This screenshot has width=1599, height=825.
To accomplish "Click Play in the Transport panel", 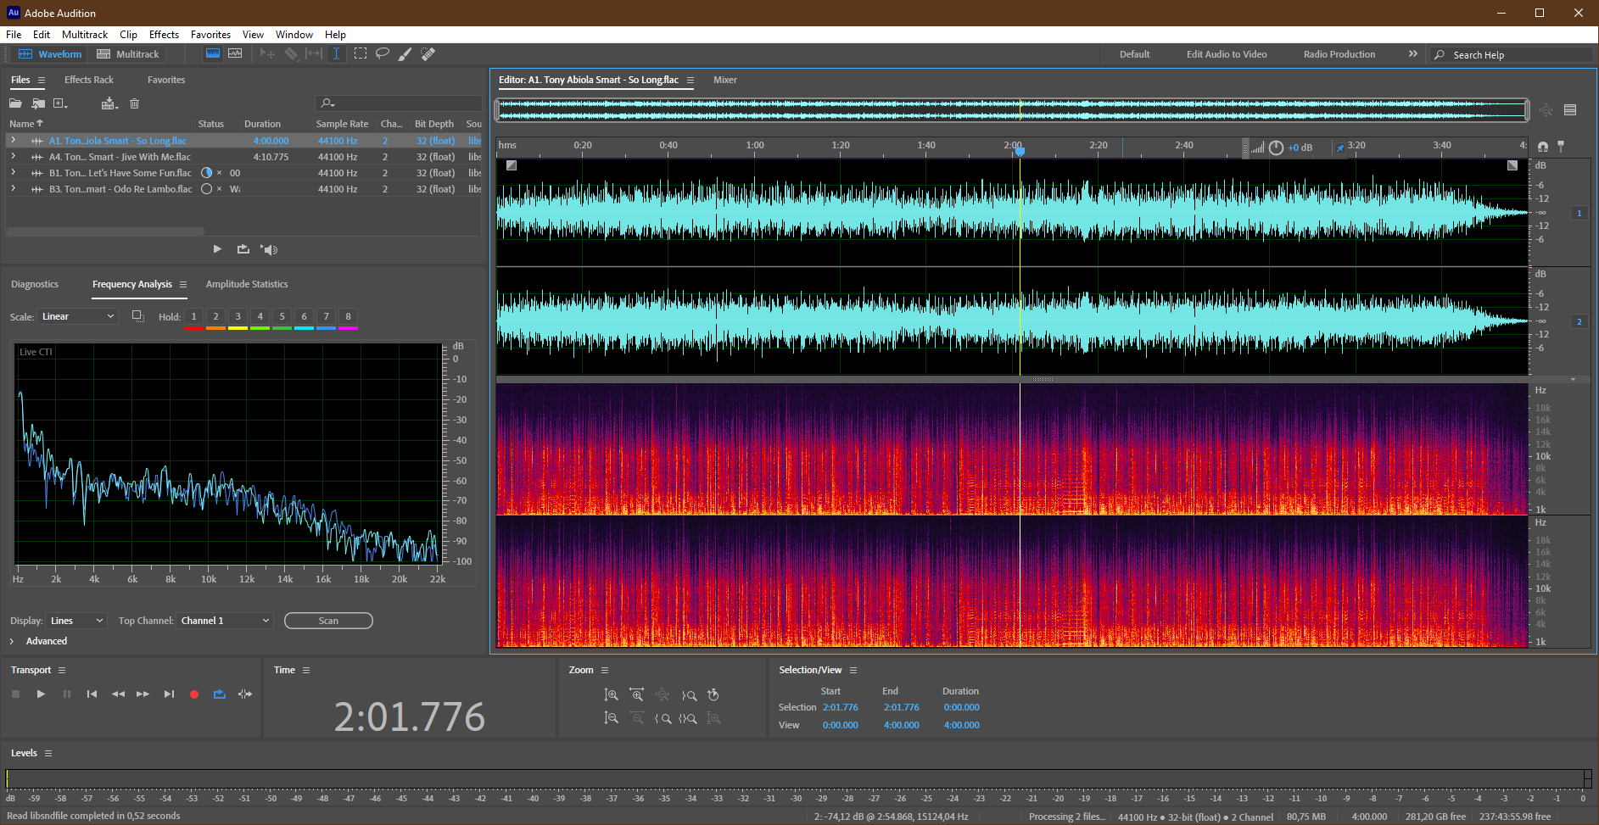I will point(41,694).
